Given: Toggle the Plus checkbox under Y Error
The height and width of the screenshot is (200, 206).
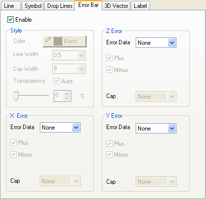Looking at the screenshot, I should 109,144.
